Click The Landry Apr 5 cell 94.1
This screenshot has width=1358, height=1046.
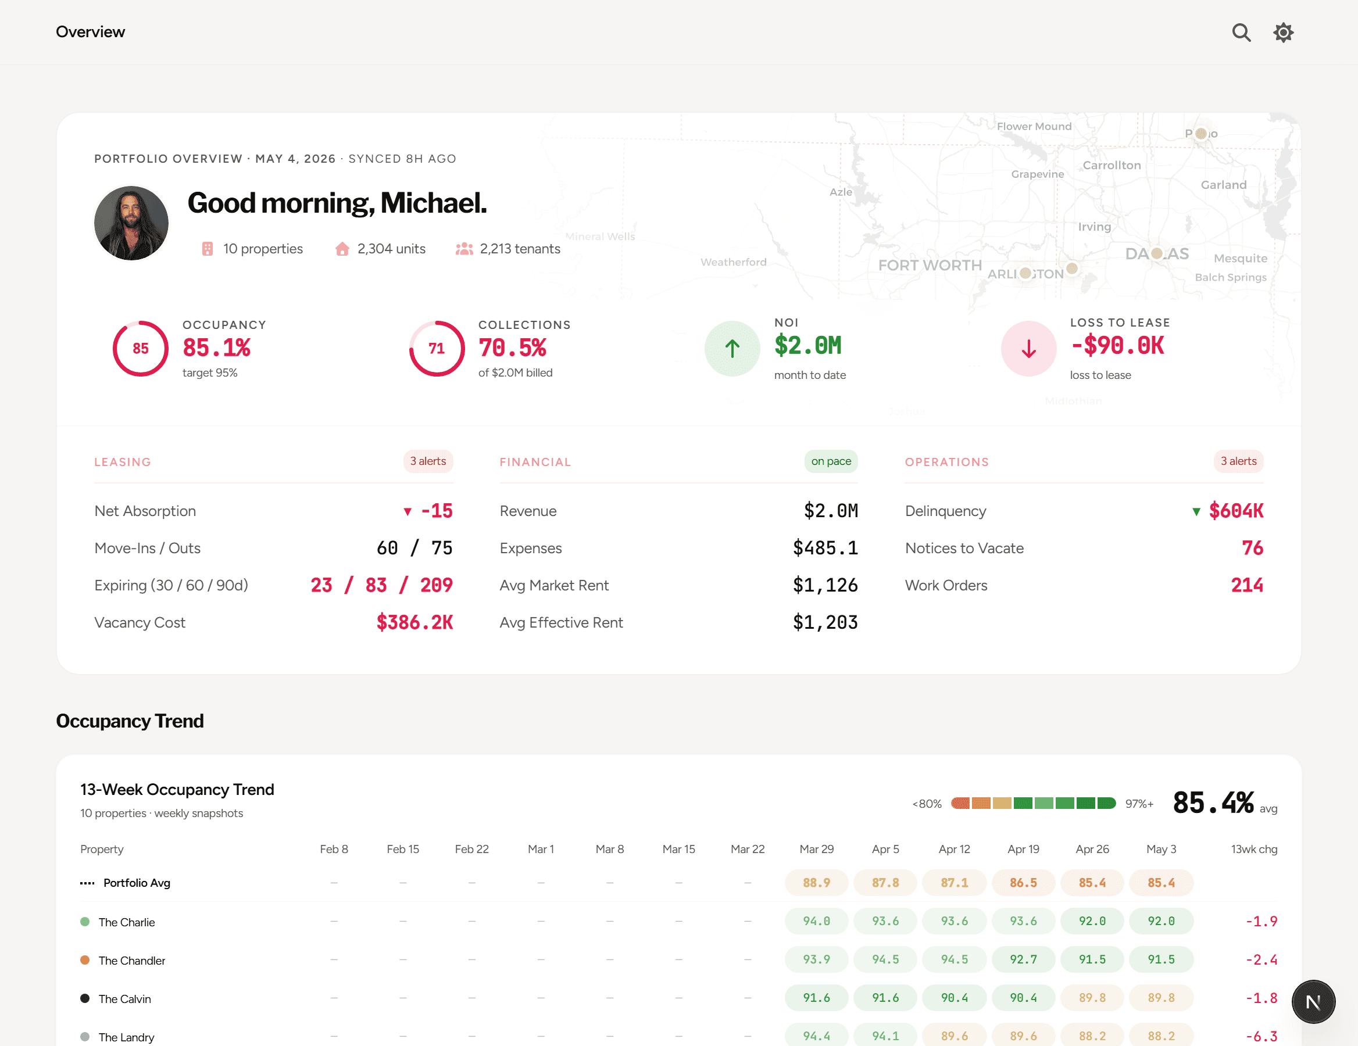pos(885,1036)
